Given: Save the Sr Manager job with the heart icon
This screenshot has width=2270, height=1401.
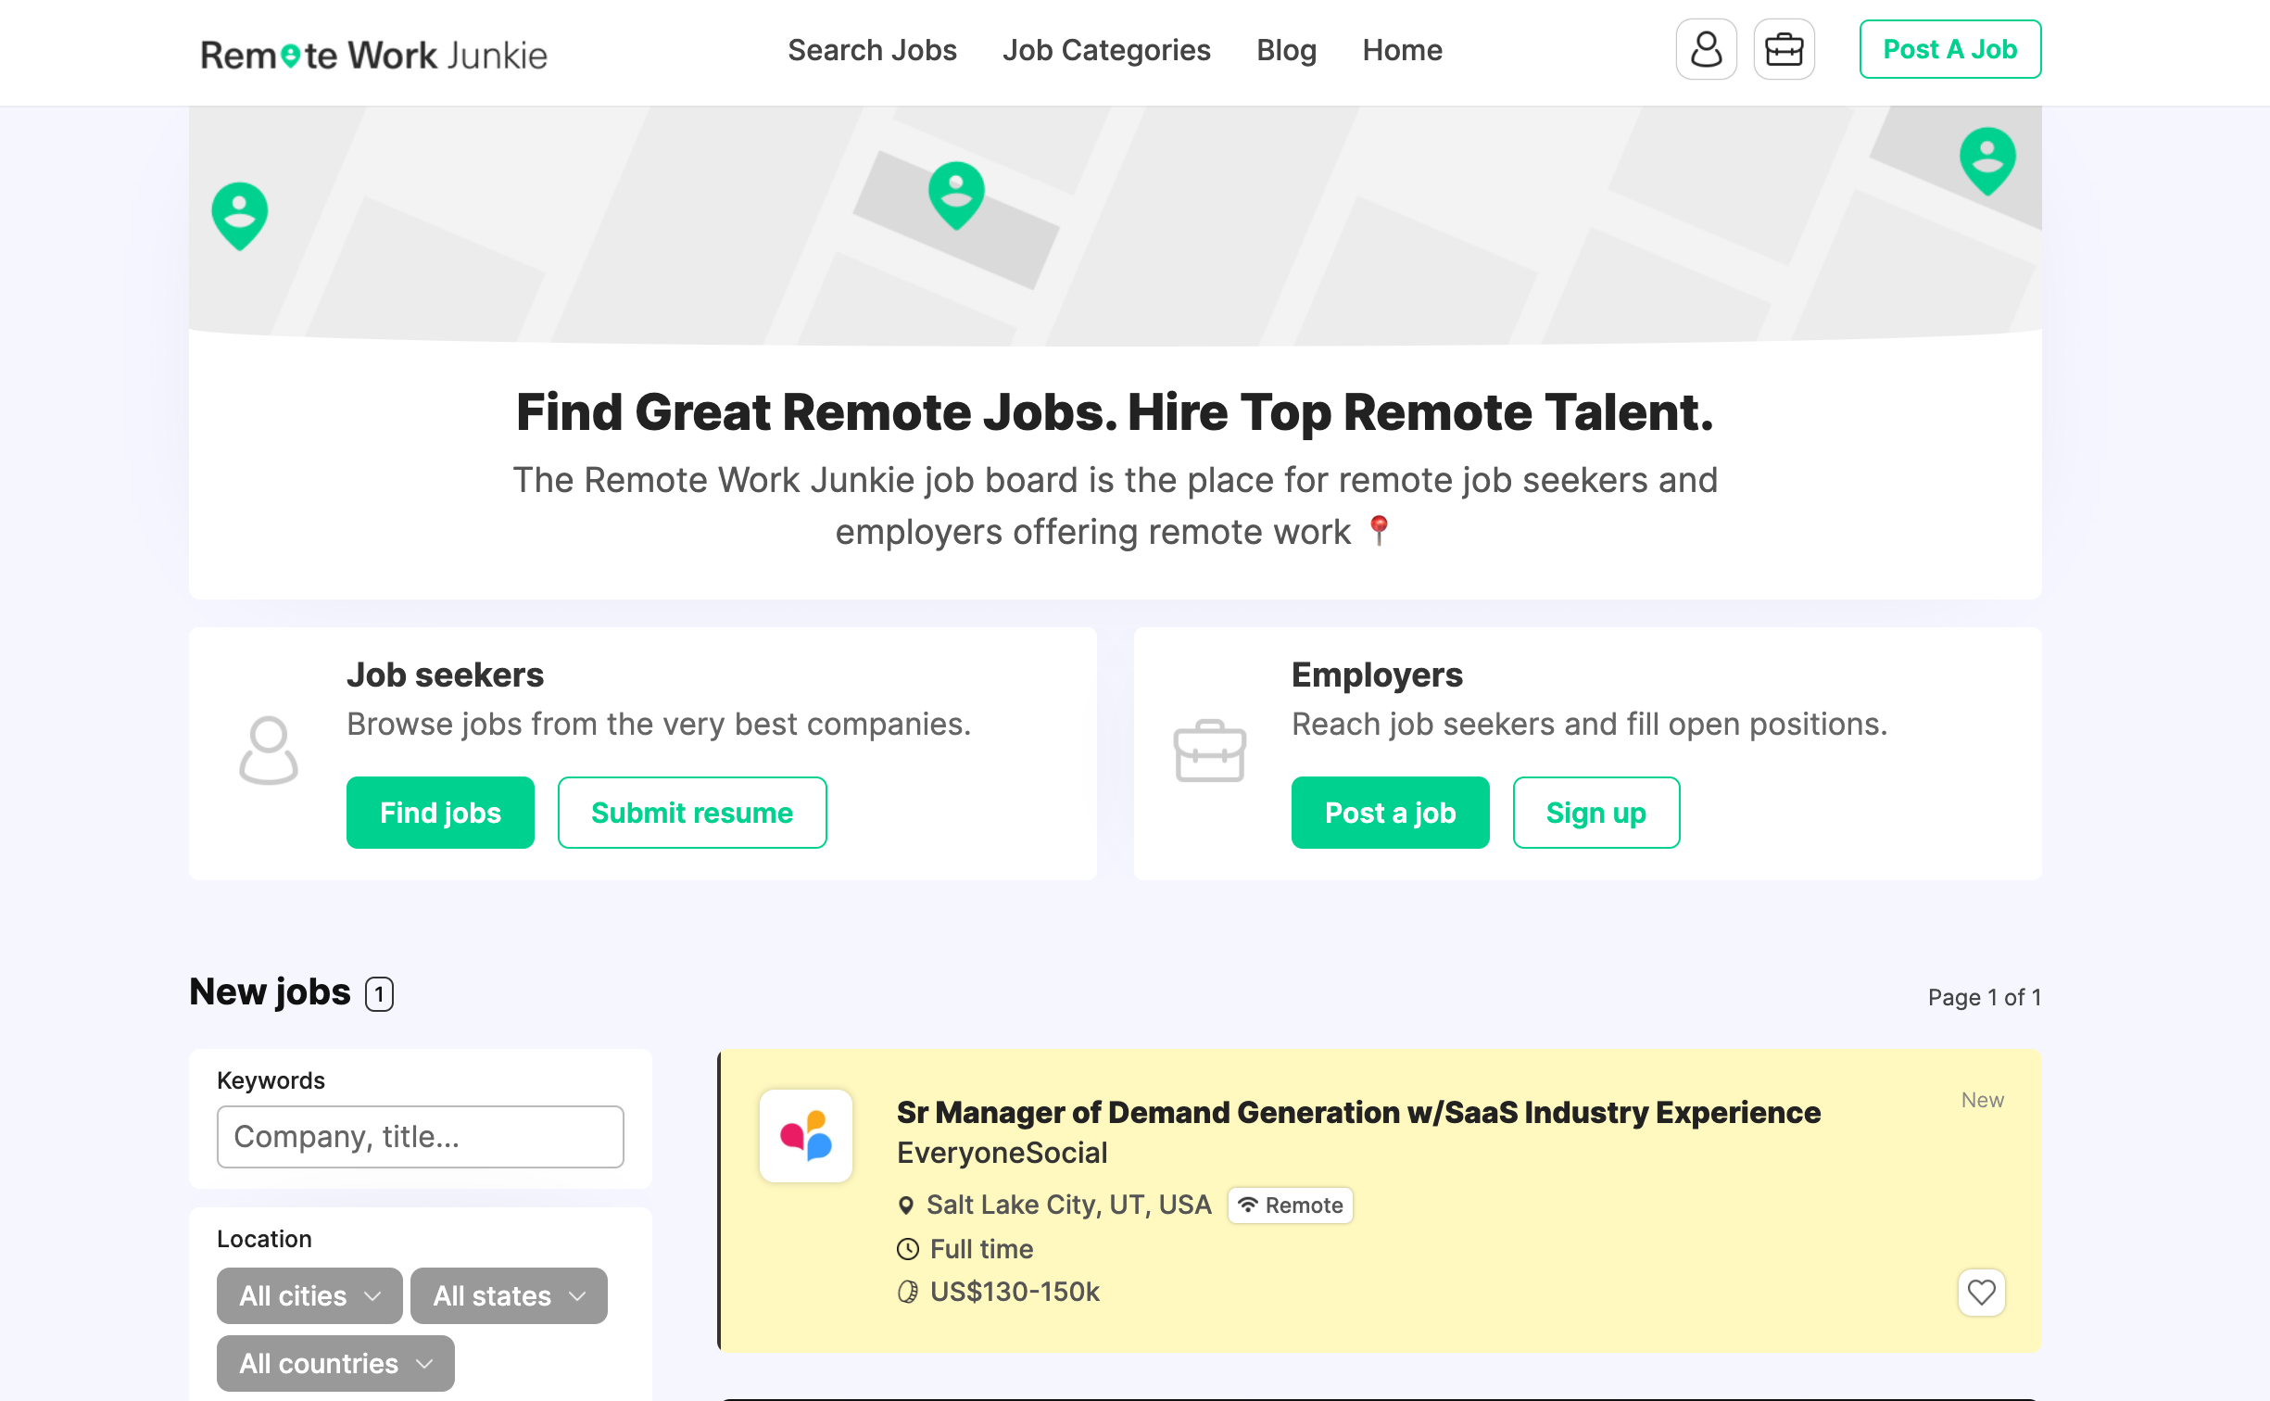Looking at the screenshot, I should click(1981, 1293).
